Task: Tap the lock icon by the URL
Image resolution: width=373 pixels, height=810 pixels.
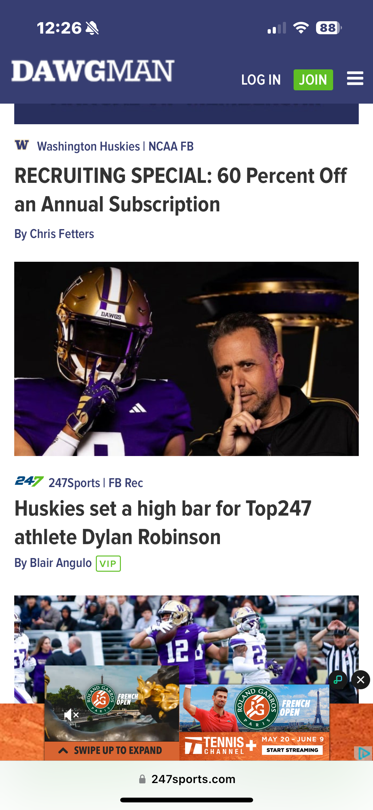Action: pyautogui.click(x=142, y=779)
